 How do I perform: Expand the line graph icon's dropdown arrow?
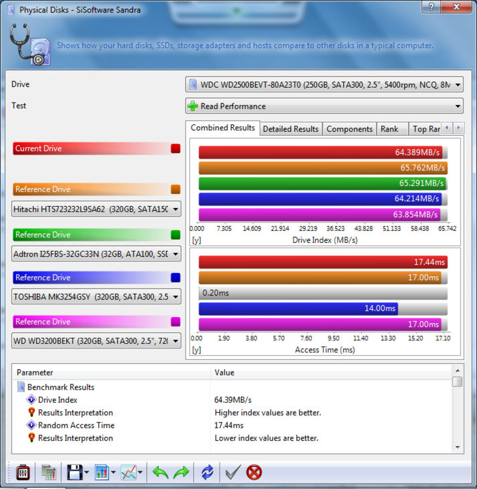coord(140,472)
